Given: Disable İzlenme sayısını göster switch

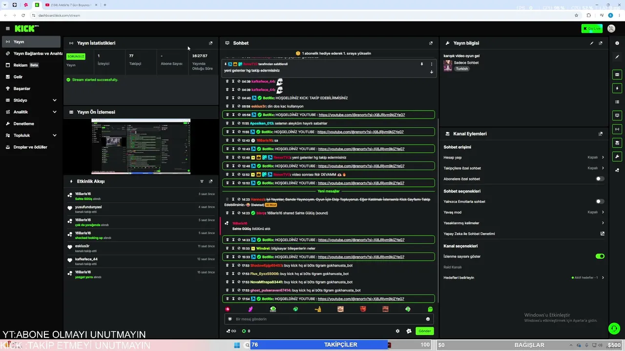Looking at the screenshot, I should 600,256.
